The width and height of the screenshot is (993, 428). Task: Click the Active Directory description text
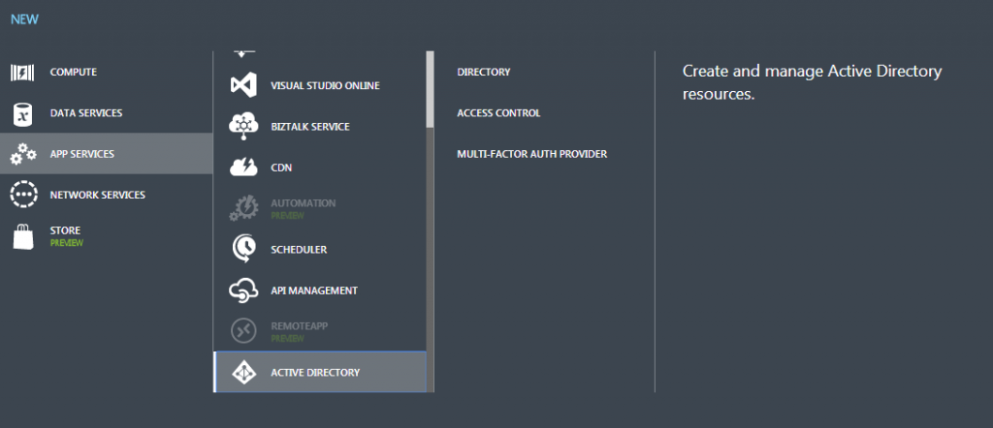813,83
